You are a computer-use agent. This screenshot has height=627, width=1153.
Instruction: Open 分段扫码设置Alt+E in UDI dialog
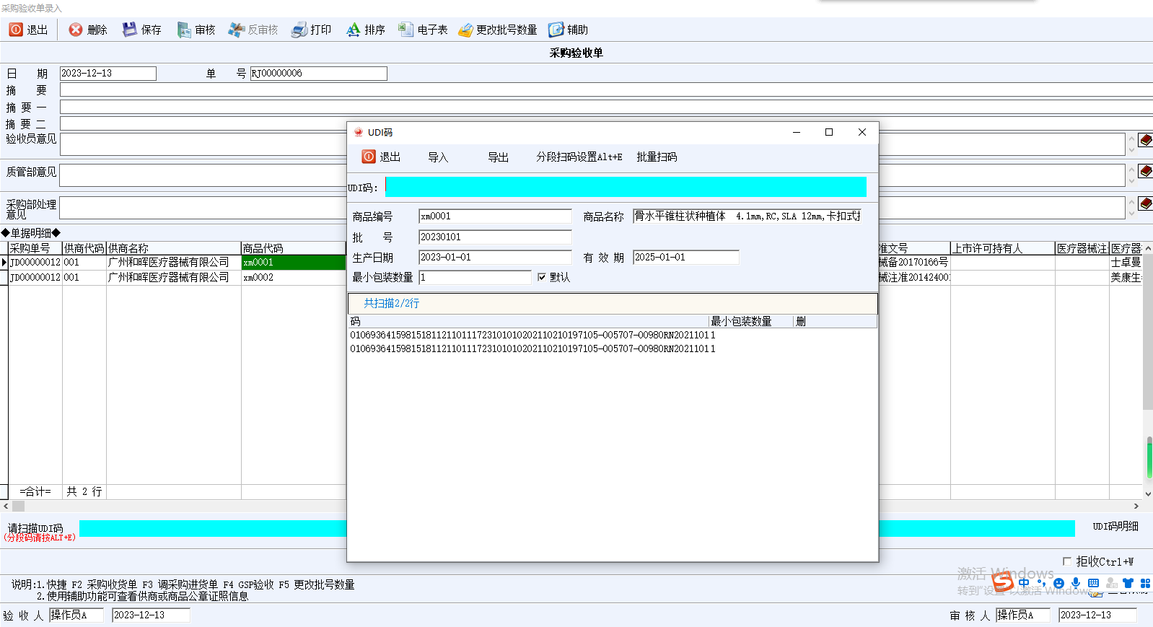[579, 157]
